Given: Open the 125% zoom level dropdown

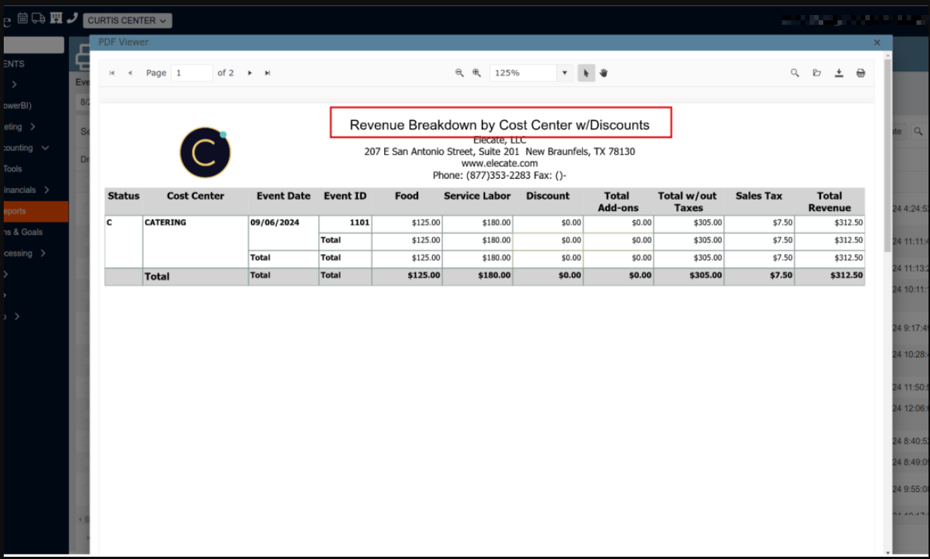Looking at the screenshot, I should point(565,73).
